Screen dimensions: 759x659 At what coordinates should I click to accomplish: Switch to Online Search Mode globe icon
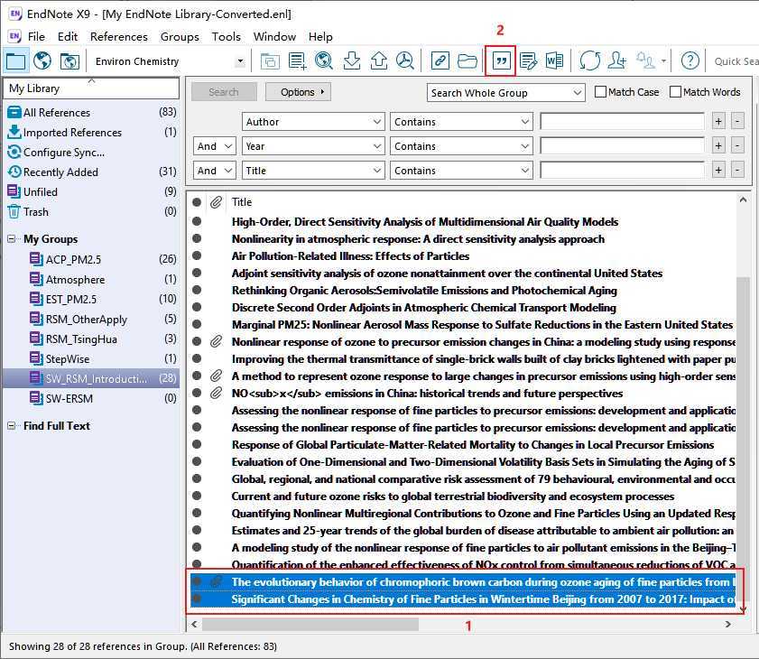pyautogui.click(x=42, y=61)
